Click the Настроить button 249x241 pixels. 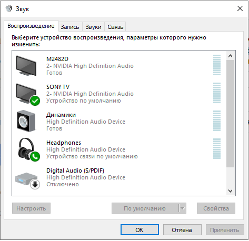click(x=31, y=208)
